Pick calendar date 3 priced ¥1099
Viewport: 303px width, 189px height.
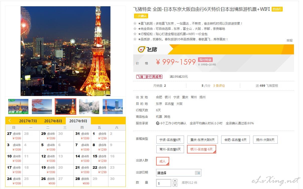14,147
